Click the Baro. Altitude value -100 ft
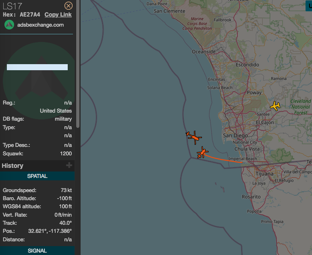Viewport: 312px width, 255px height. click(x=64, y=199)
